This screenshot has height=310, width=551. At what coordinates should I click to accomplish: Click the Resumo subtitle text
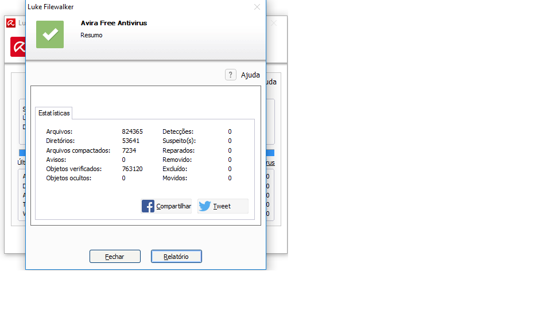91,35
